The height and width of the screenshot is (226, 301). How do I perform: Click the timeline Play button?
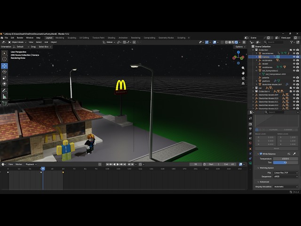coord(118,164)
